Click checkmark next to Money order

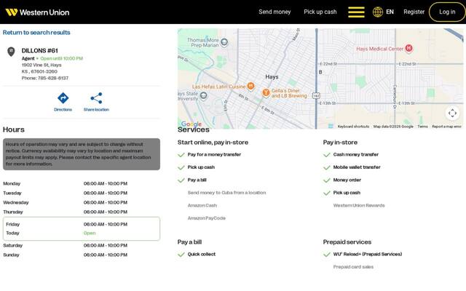(x=327, y=180)
